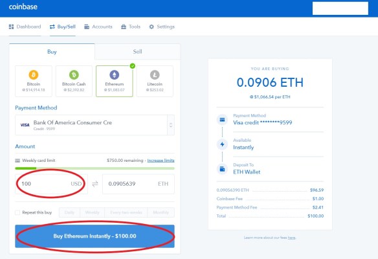Viewport: 378px width, 259px height.
Task: Click the weekly card limit progress bar
Action: click(94, 168)
